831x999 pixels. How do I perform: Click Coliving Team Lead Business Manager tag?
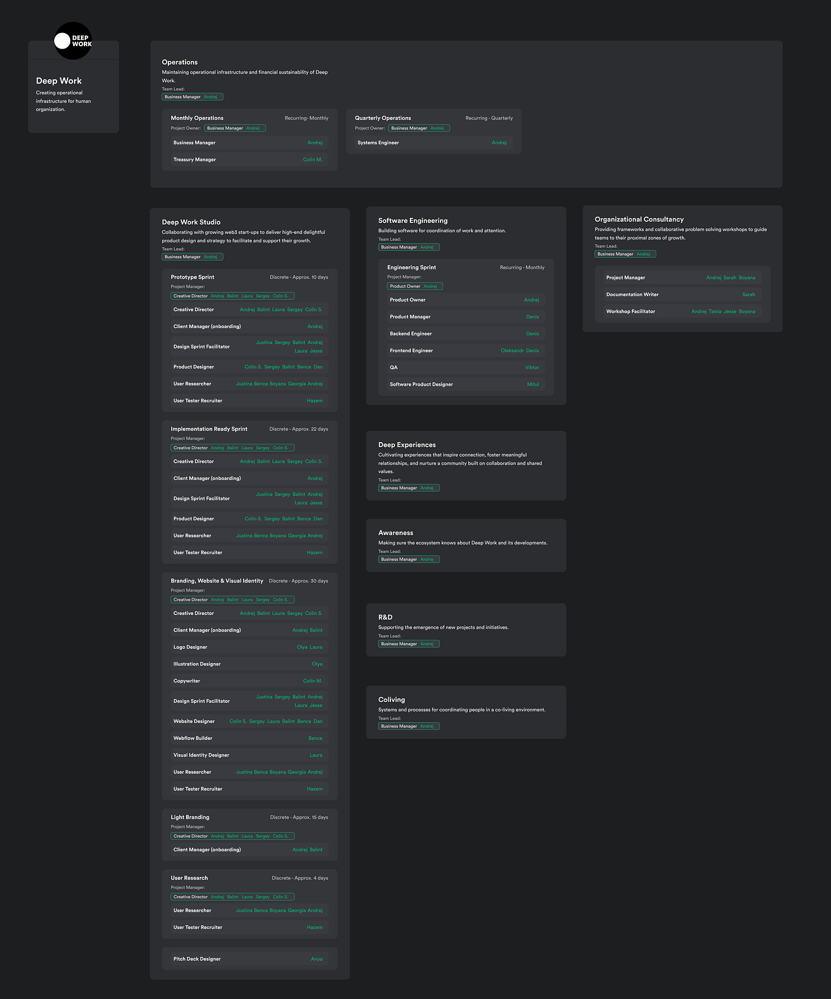(409, 726)
